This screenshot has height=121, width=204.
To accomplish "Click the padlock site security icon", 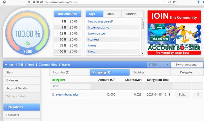I will tap(34, 2).
